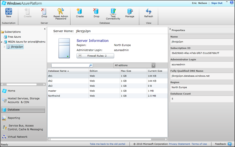Click the Current Size column header
Screen dimensions: 235x147
[x=157, y=71]
